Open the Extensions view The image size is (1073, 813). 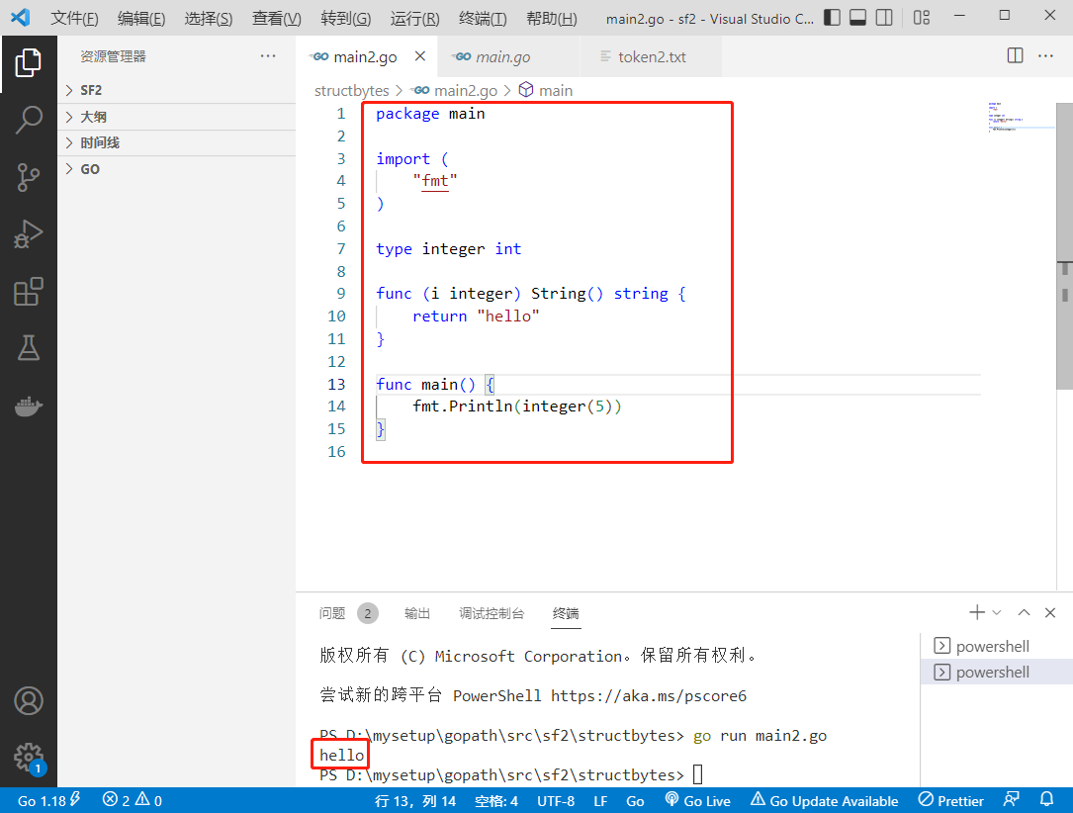[x=29, y=291]
